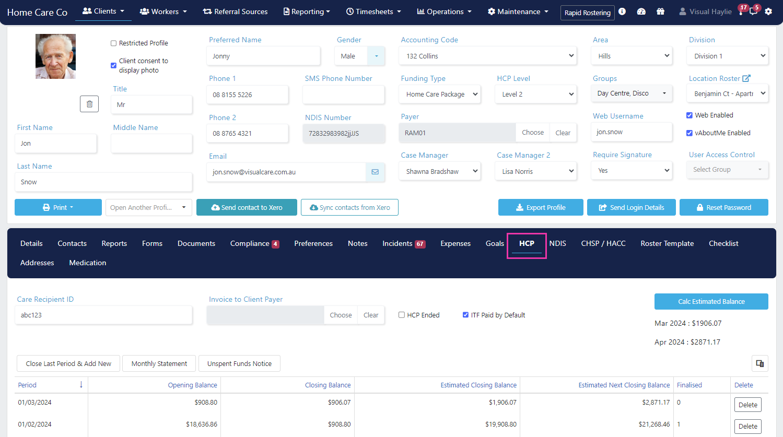Open the Maintenance menu
Viewport: 783px width, 437px height.
[x=518, y=11]
